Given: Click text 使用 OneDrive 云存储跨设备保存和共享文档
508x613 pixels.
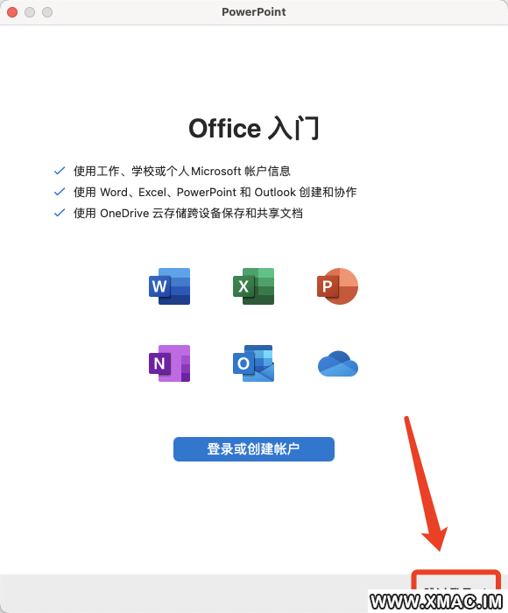Looking at the screenshot, I should pyautogui.click(x=188, y=213).
